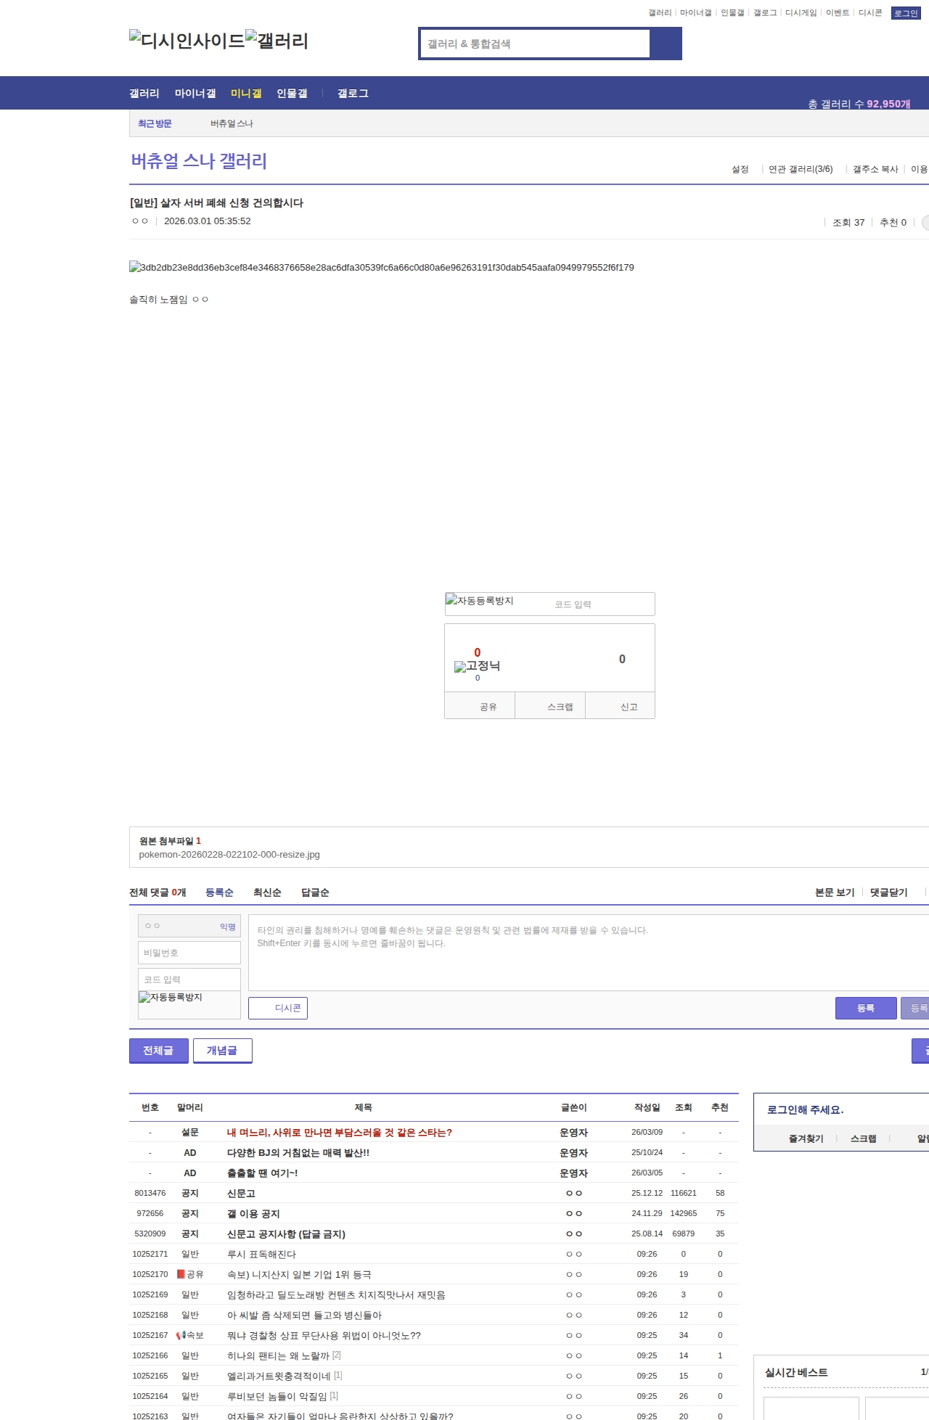This screenshot has width=929, height=1420.
Task: Open 마이너갤 in the blue navigation bar
Action: (x=195, y=93)
